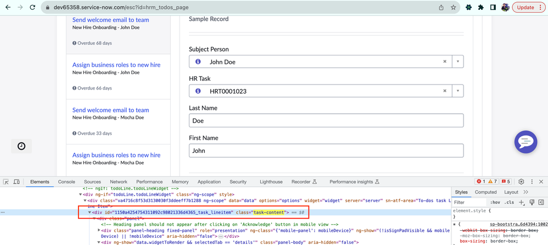Viewport: 548px width, 245px height.
Task: Switch to the Lighthouse tab
Action: (x=271, y=182)
